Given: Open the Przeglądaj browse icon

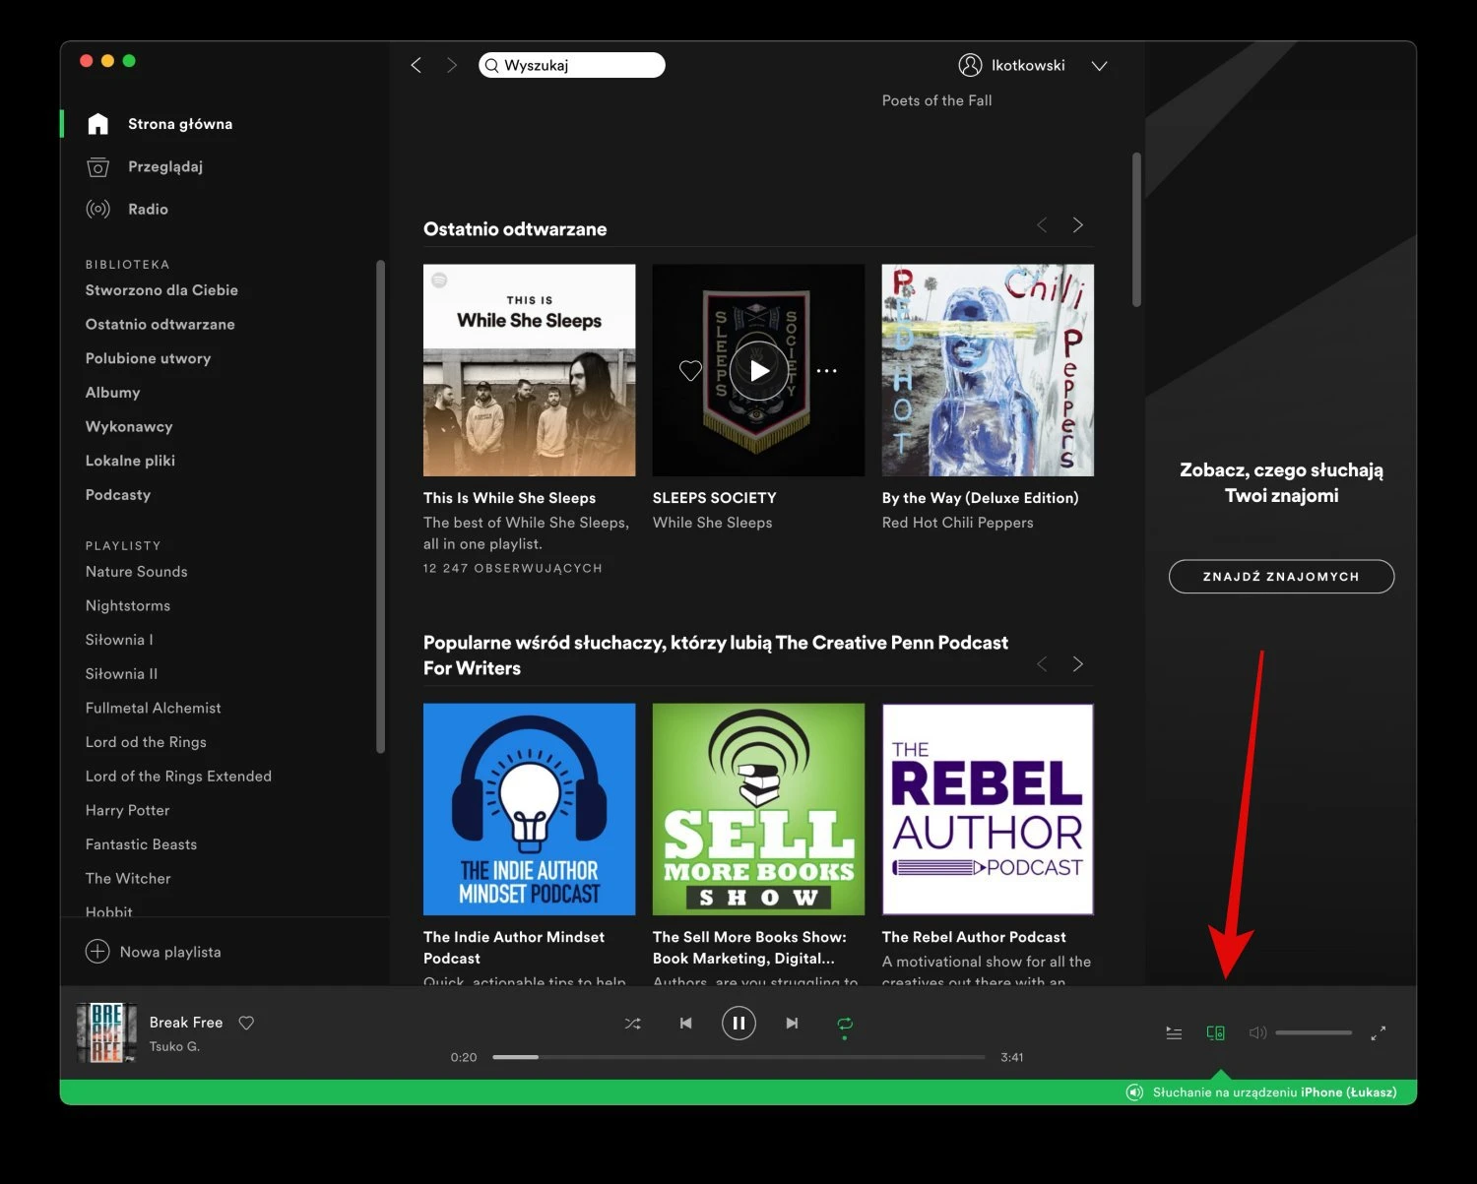Looking at the screenshot, I should (97, 167).
